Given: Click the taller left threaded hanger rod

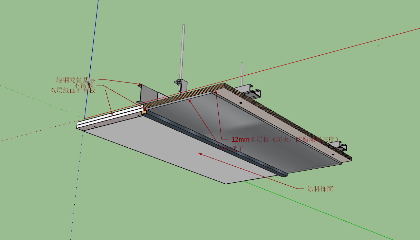Looking at the screenshot, I should coord(183,52).
